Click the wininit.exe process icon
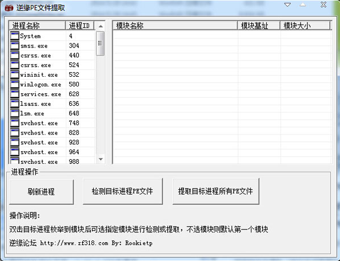Screen dimensions: 340x261 coord(14,75)
